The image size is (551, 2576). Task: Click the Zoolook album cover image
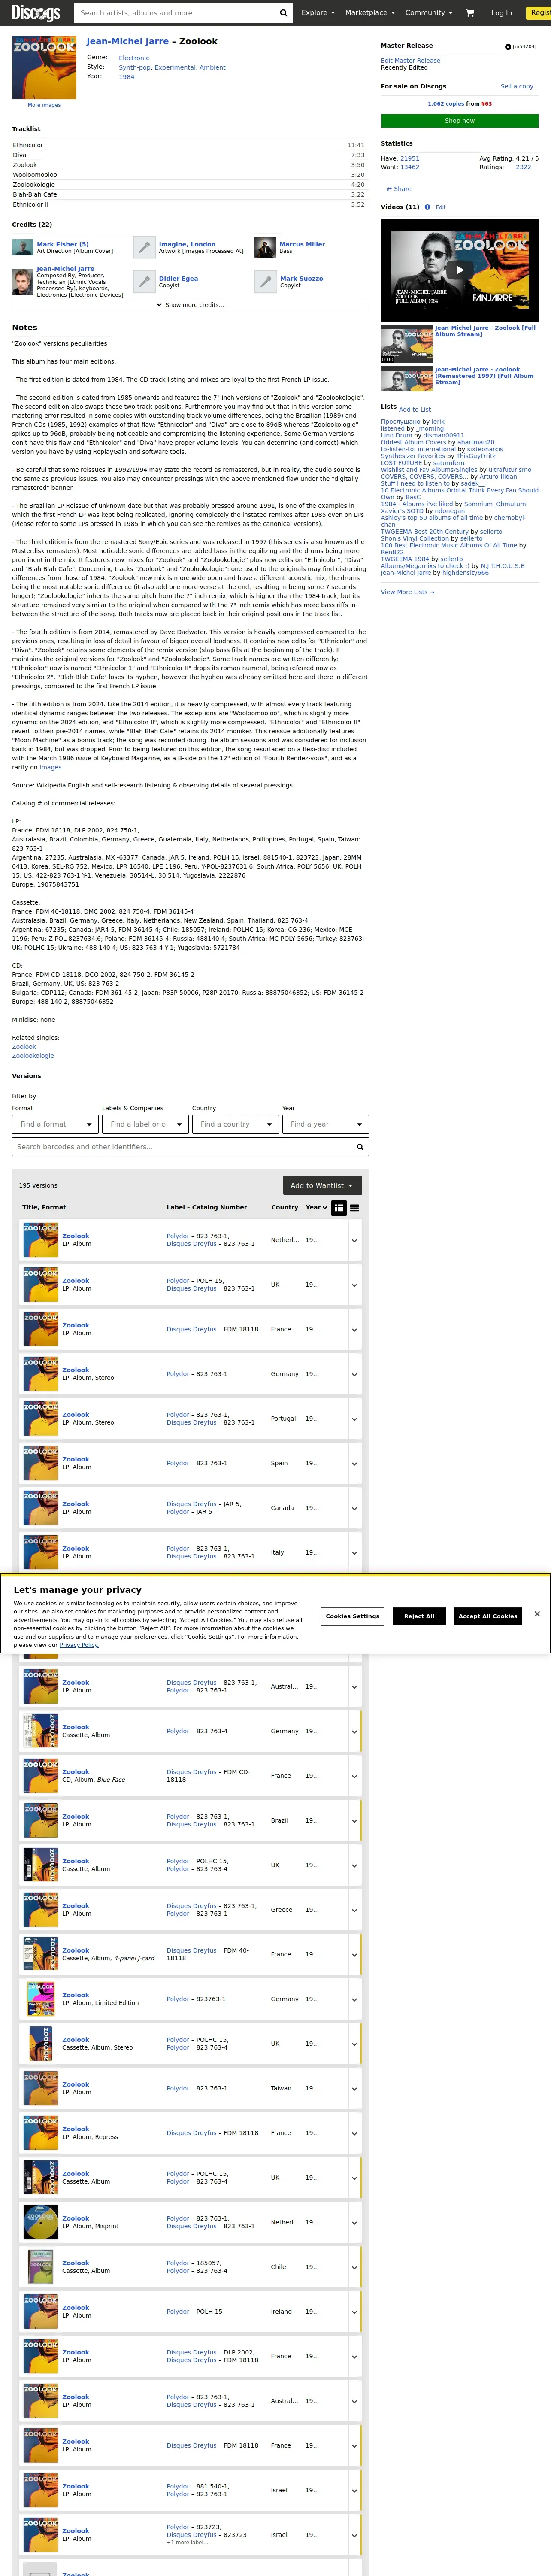point(44,68)
